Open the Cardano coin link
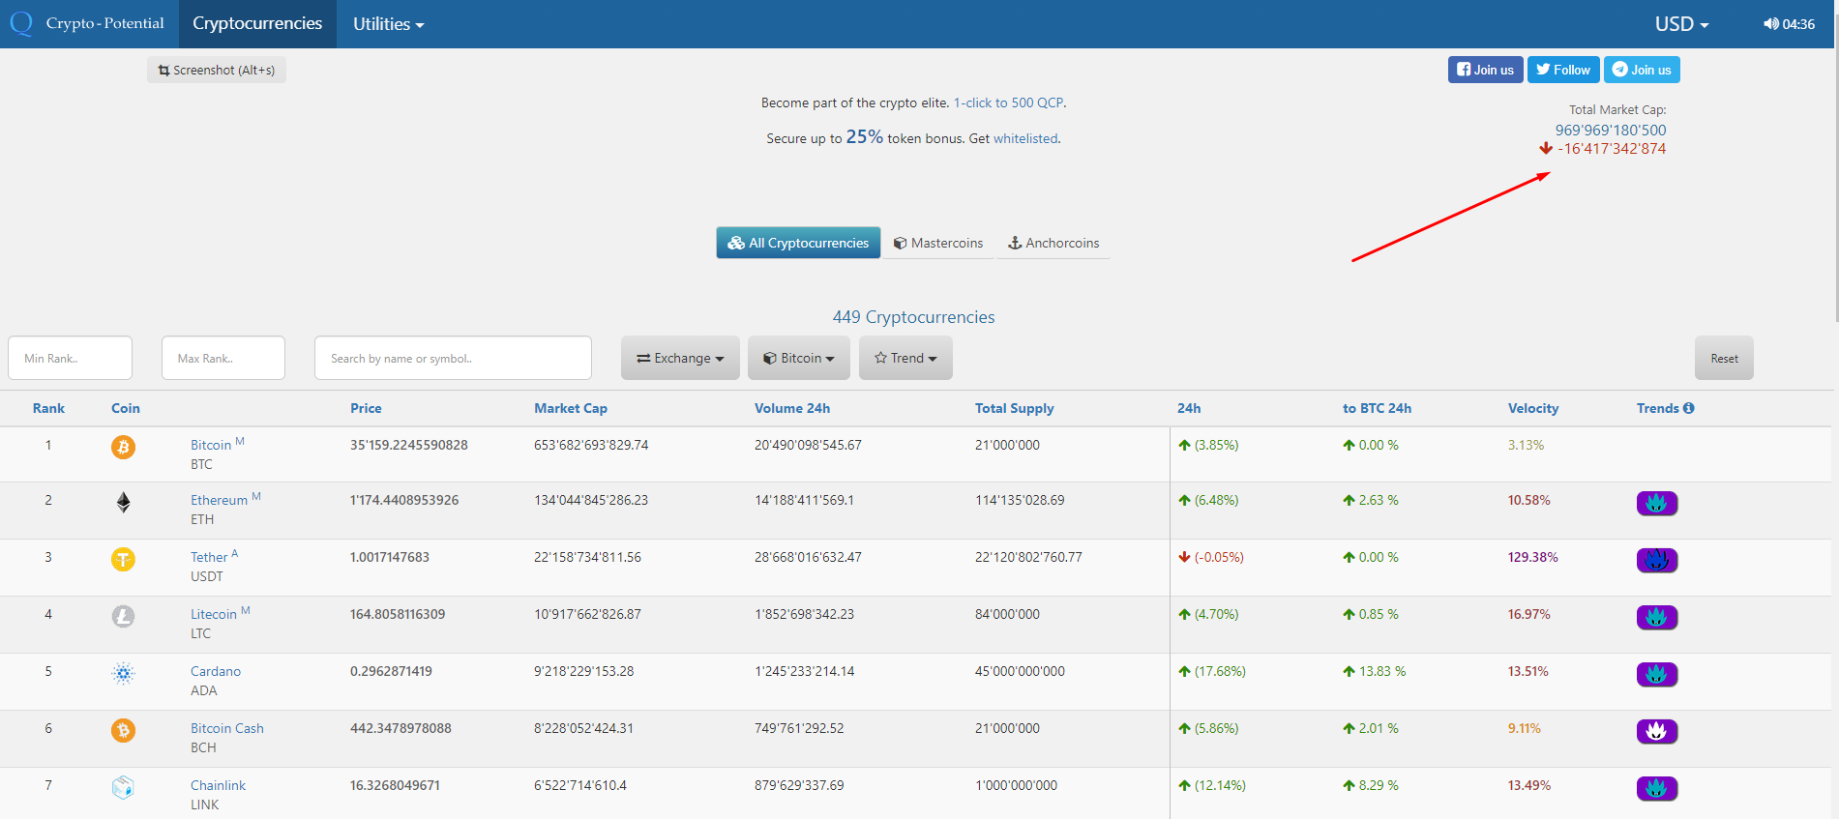The image size is (1839, 819). 216,671
